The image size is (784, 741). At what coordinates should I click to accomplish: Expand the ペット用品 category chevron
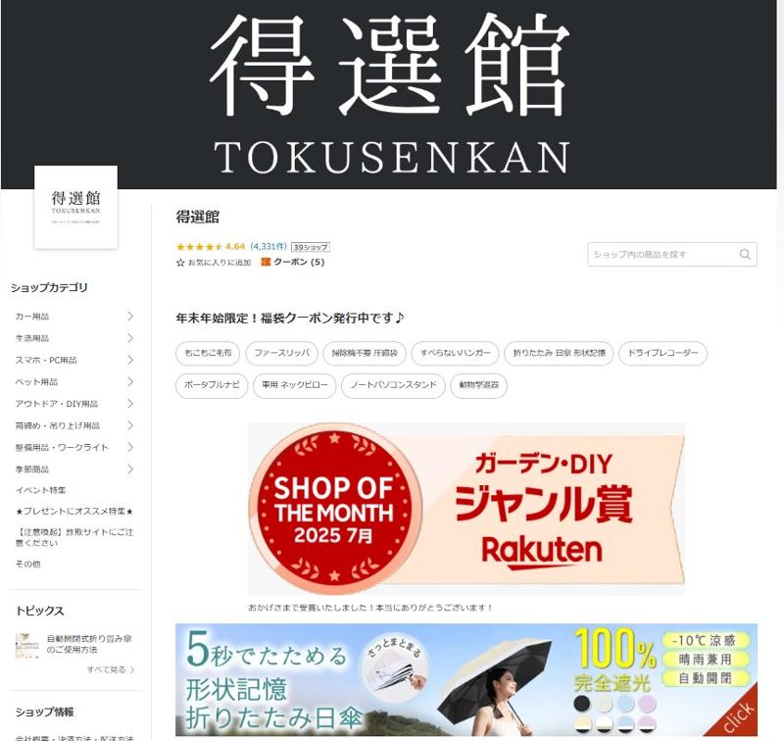tap(130, 381)
